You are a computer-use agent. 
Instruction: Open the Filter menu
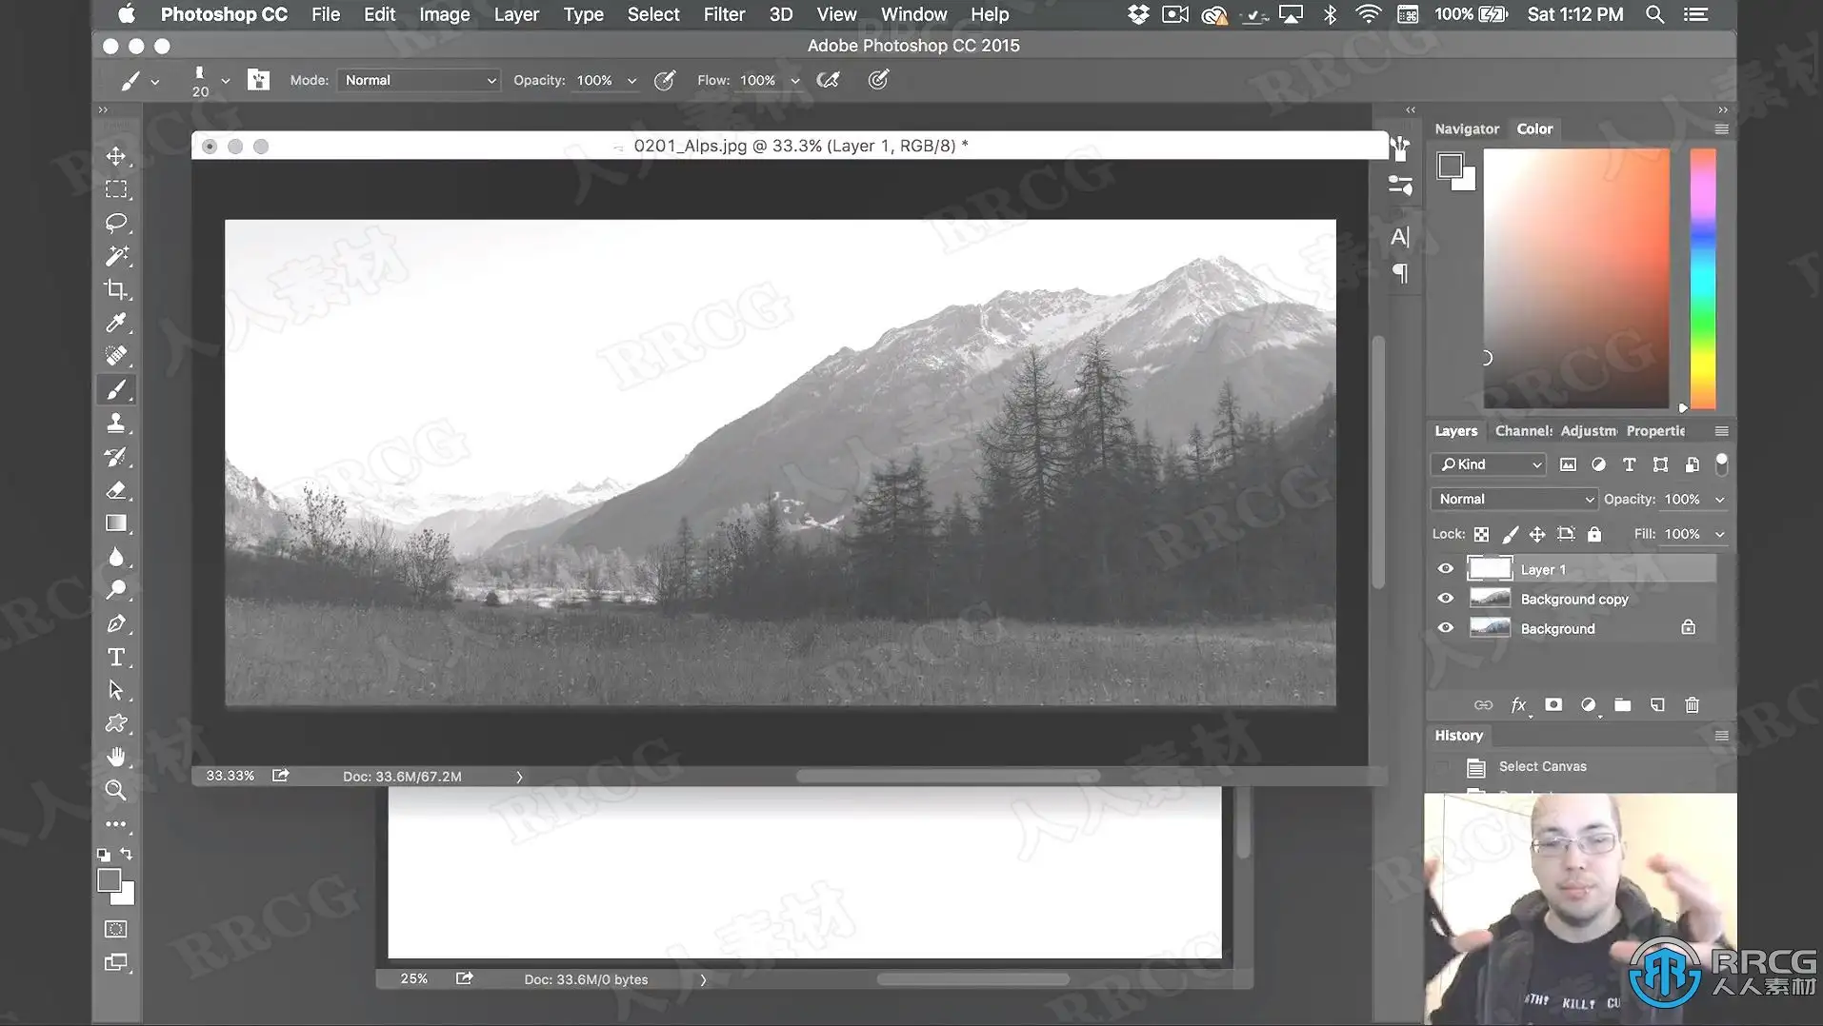point(724,14)
